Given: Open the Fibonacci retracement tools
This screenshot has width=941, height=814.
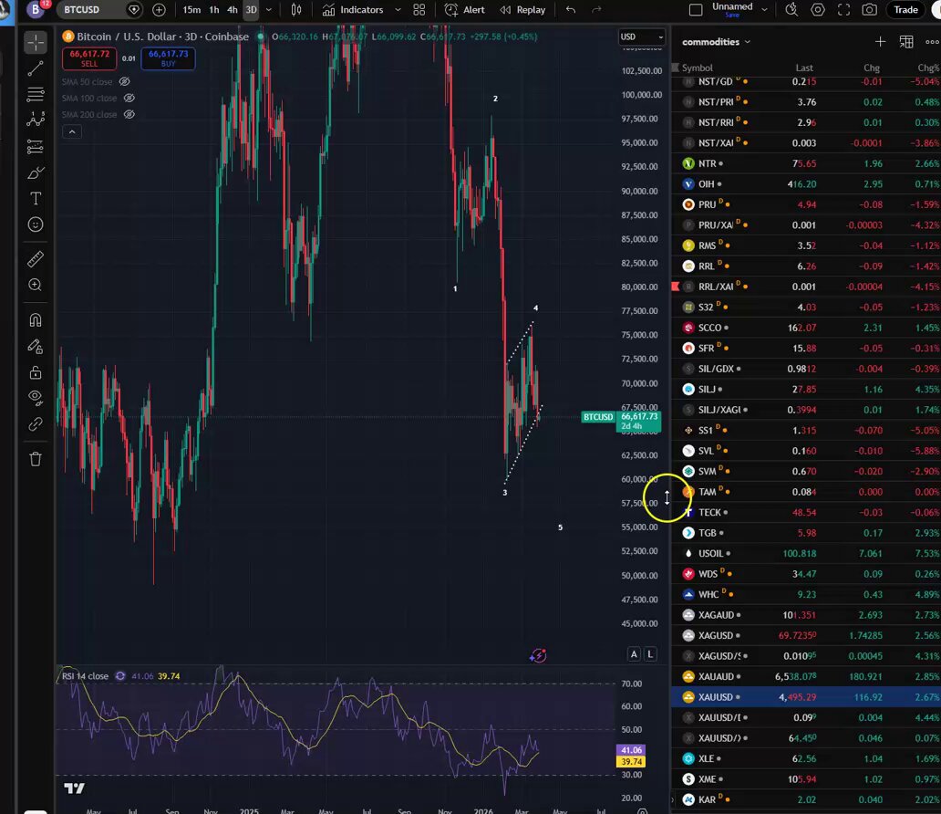Looking at the screenshot, I should tap(36, 94).
